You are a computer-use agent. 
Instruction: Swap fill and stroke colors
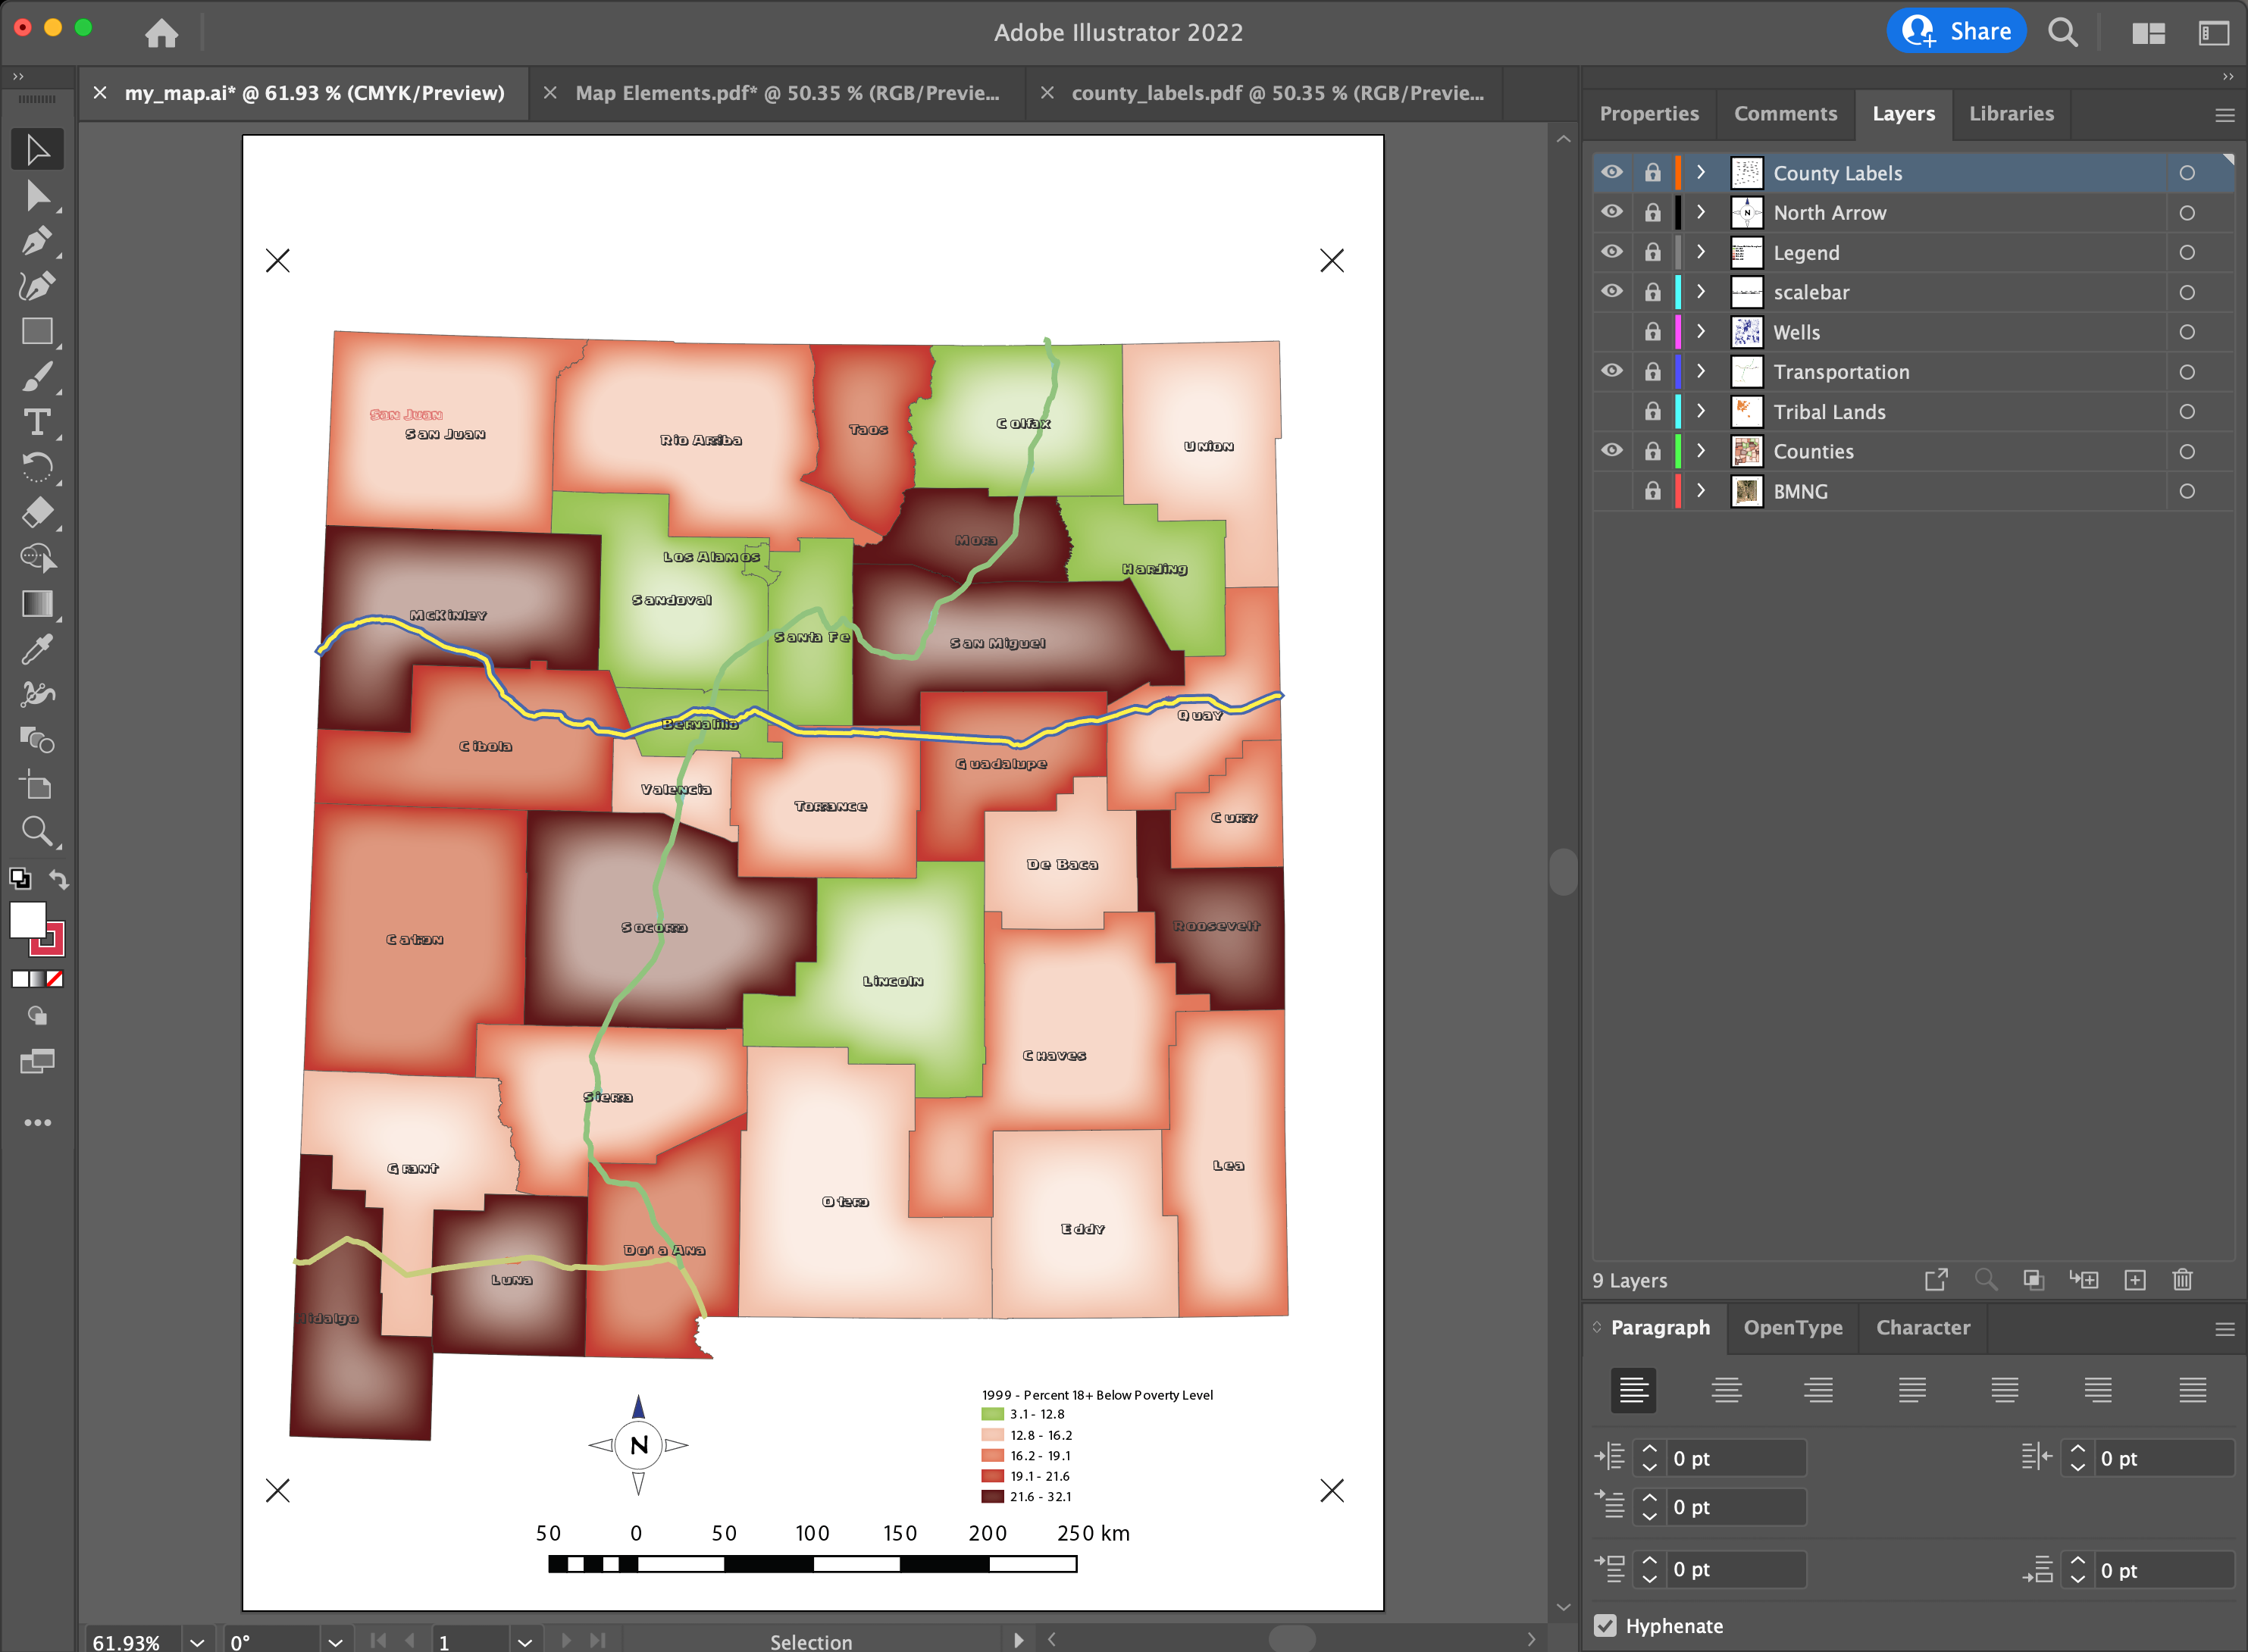[59, 880]
